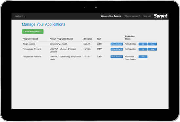This screenshot has height=122, width=180.
Task: Click the Application Status column header
Action: tap(130, 38)
